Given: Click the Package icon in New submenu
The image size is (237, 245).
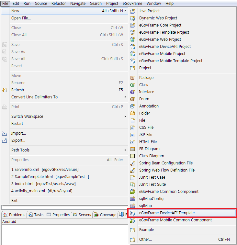Looking at the screenshot, I should point(132,78).
